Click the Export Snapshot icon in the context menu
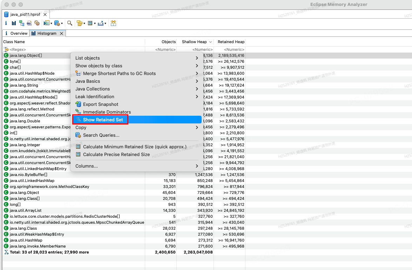 pos(78,104)
